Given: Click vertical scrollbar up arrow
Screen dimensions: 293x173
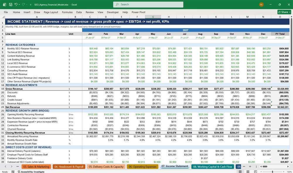Looking at the screenshot, I should tap(291, 17).
